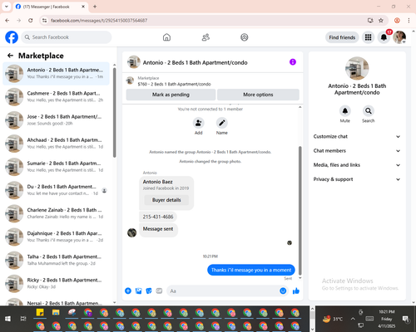The width and height of the screenshot is (416, 332).
Task: Click More options button
Action: point(258,95)
